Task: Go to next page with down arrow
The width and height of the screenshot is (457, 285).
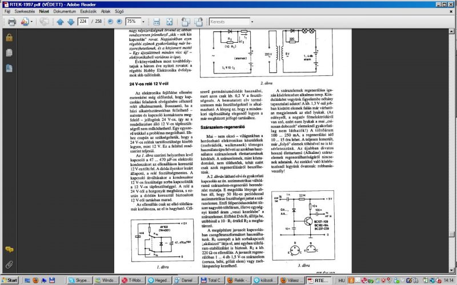Action: coord(71,22)
